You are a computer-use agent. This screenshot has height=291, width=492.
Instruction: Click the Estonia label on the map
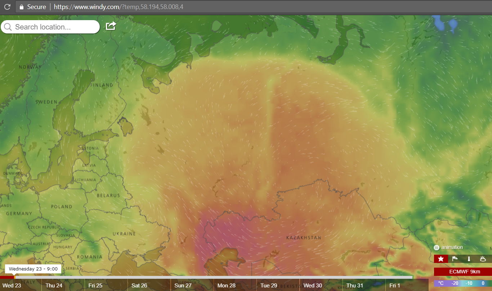point(90,148)
